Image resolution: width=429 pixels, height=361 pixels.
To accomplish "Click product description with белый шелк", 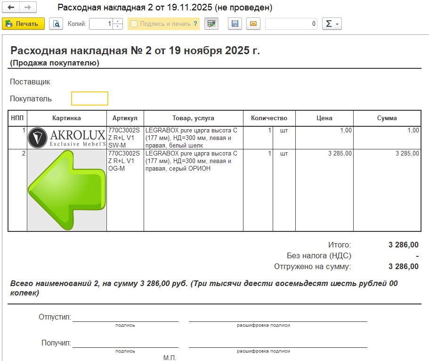I will coord(194,138).
